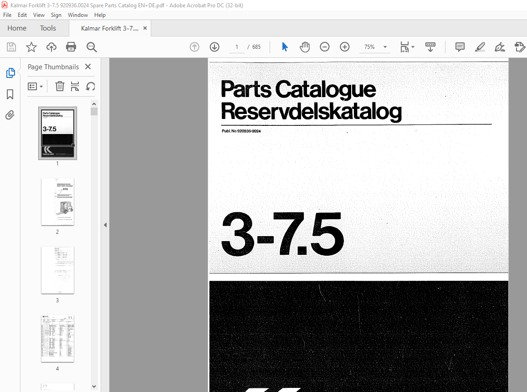Screen dimensions: 527x392
Task: Go to previous page arrow
Action: [194, 47]
